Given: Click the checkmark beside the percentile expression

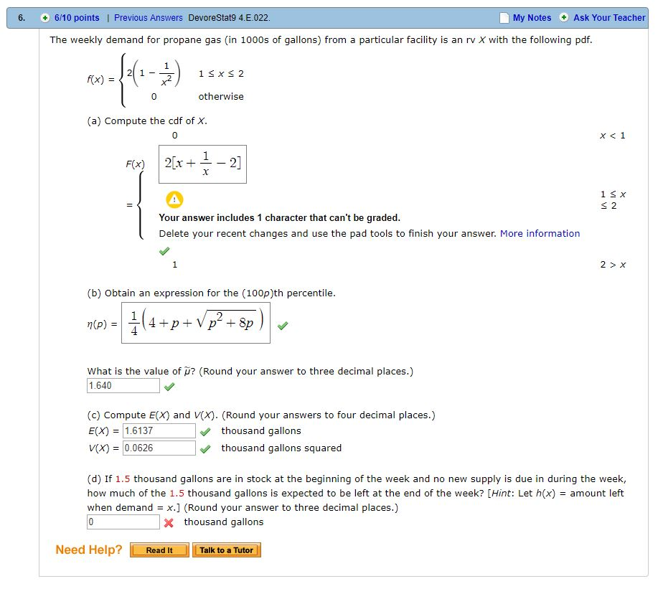Looking at the screenshot, I should pos(282,325).
